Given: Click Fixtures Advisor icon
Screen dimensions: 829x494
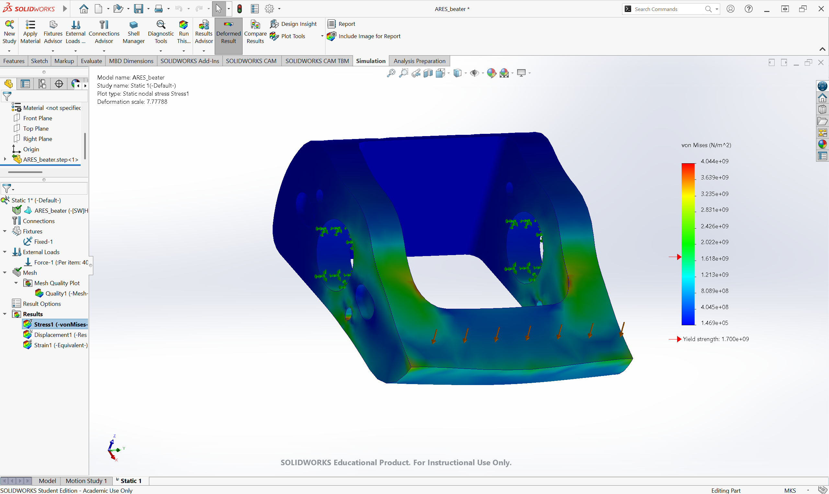Looking at the screenshot, I should (53, 32).
